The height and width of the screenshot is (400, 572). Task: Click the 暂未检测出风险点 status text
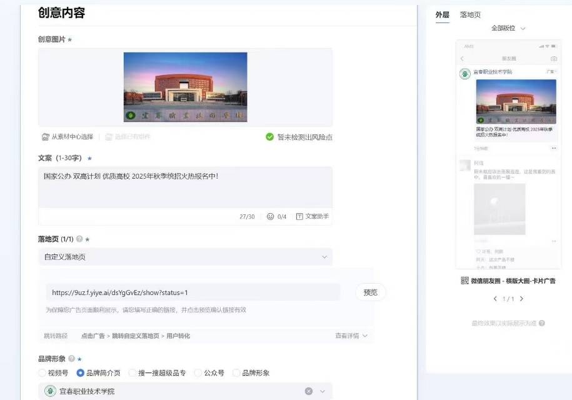point(305,137)
